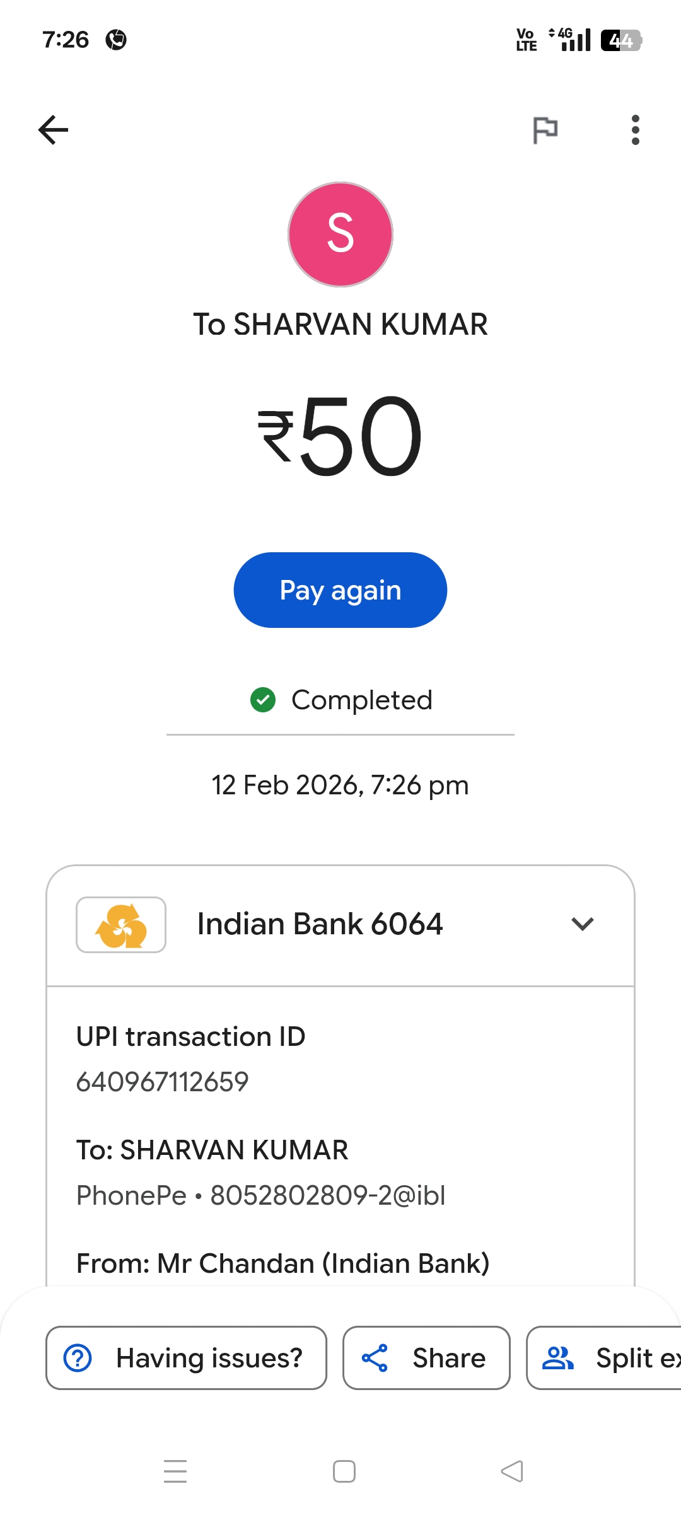This screenshot has width=681, height=1513.
Task: Tap the people group split icon
Action: point(558,1358)
